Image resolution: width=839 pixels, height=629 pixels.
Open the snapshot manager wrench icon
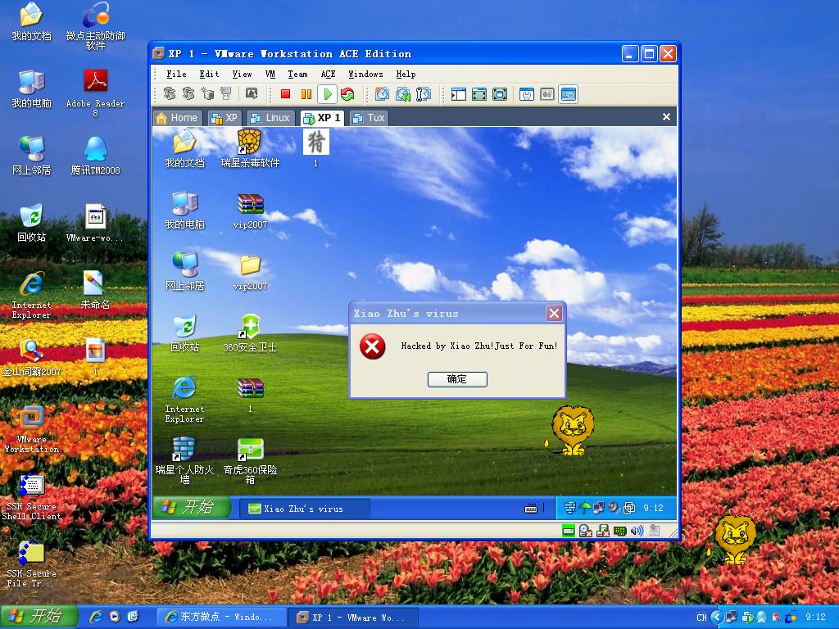click(x=424, y=94)
